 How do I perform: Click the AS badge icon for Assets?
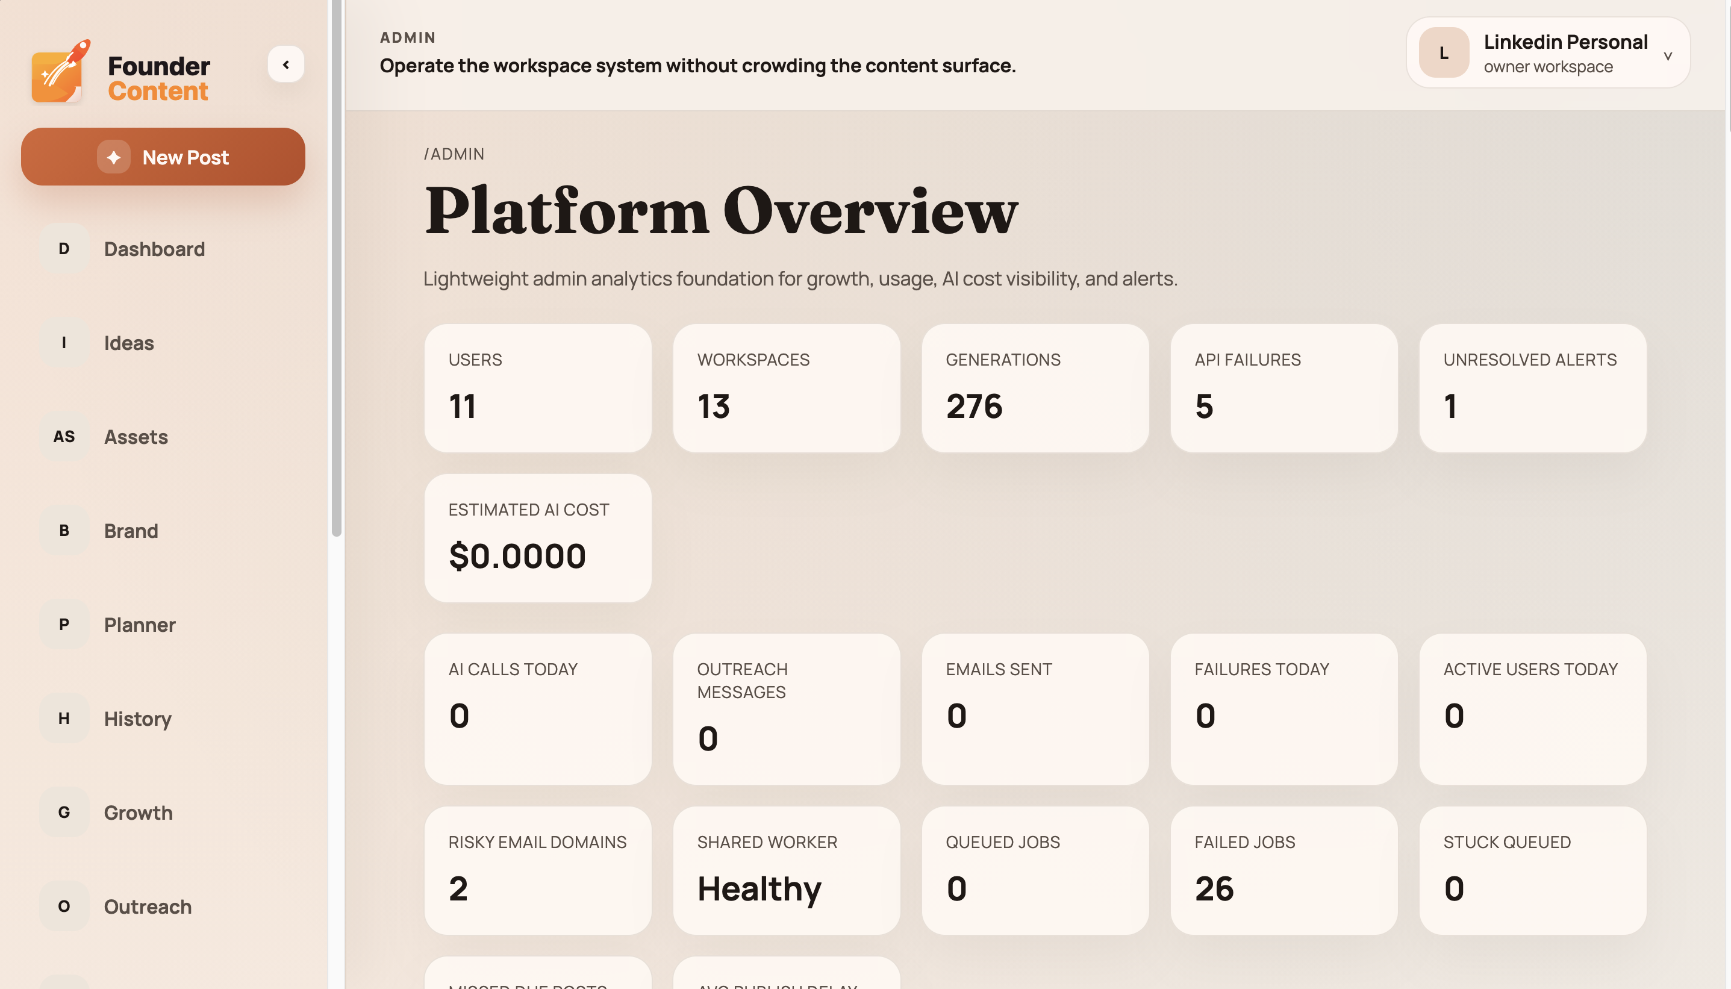tap(64, 436)
